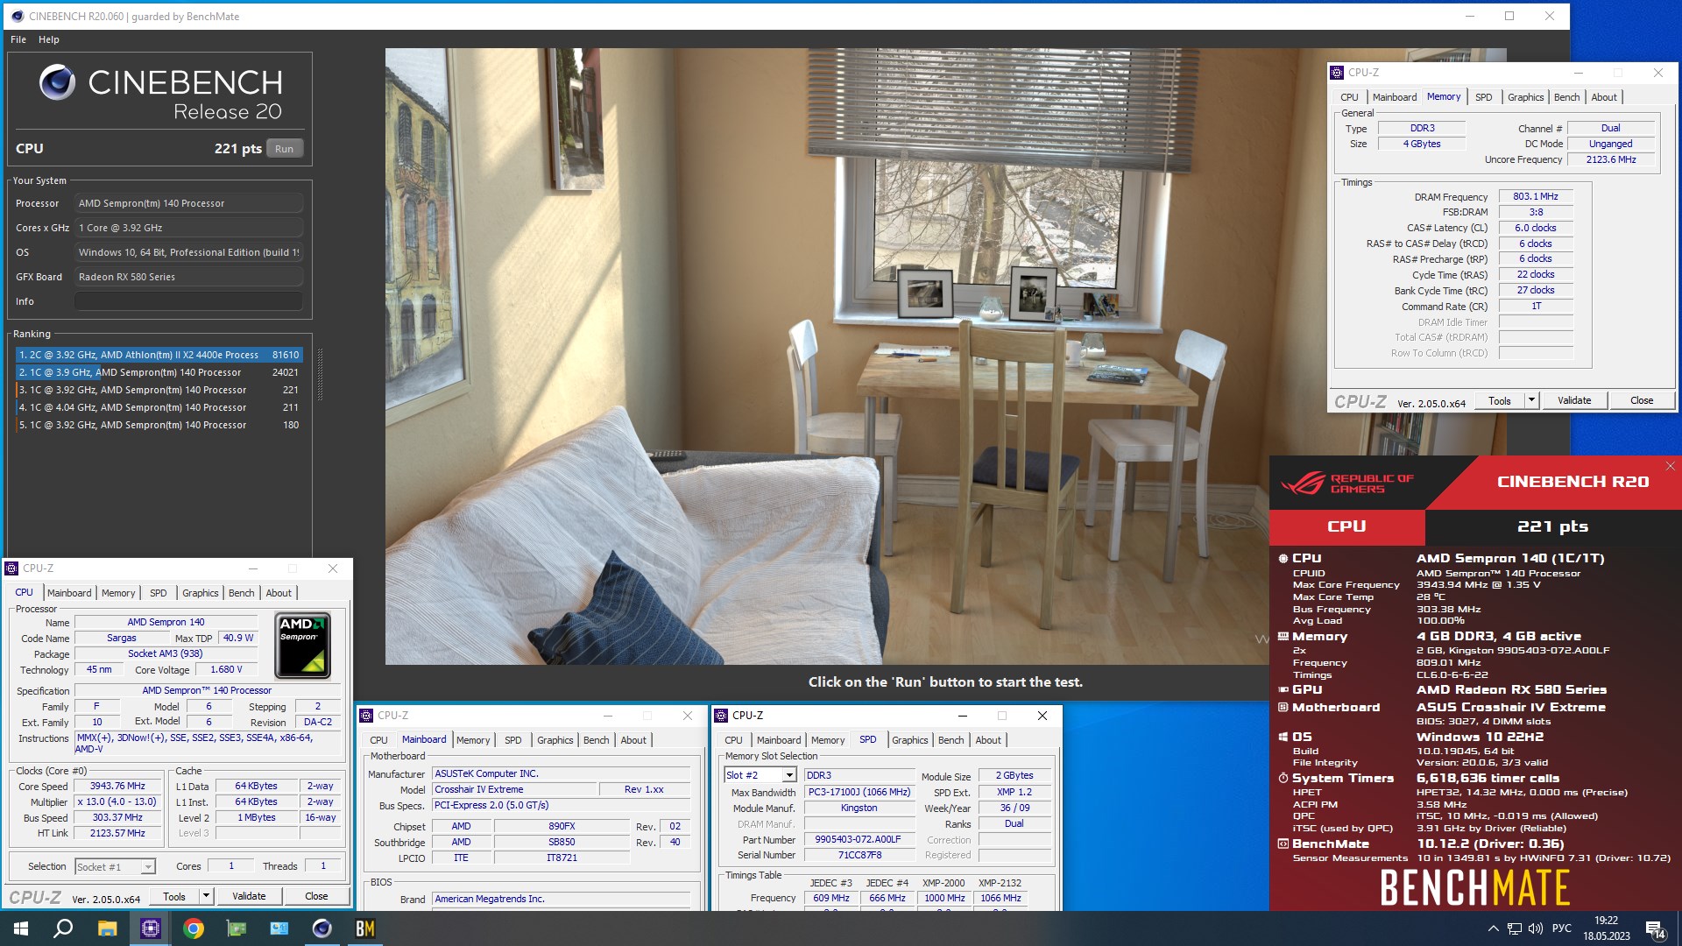Screen dimensions: 1682x946
Task: Launch Google Chrome from the taskbar
Action: [194, 928]
